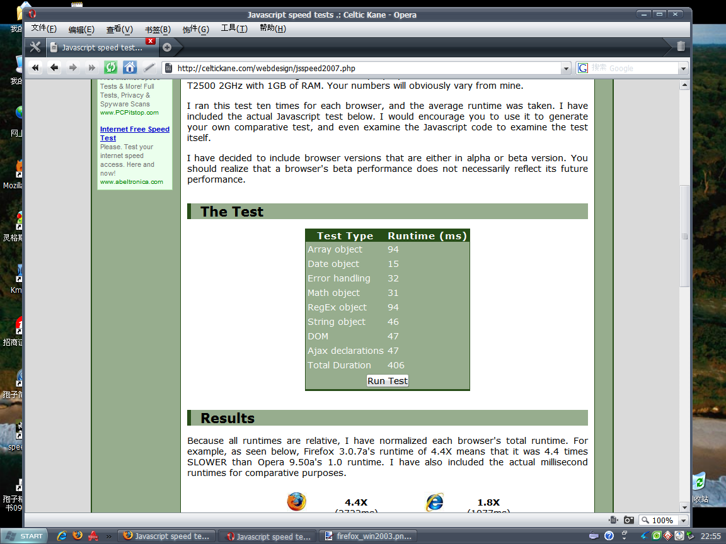726x544 pixels.
Task: Open the 帮助(H) menu
Action: pyautogui.click(x=273, y=29)
